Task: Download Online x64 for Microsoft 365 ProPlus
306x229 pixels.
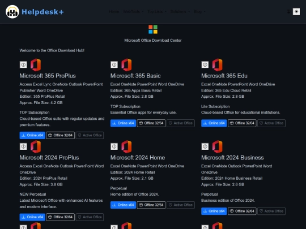Action: click(32, 135)
